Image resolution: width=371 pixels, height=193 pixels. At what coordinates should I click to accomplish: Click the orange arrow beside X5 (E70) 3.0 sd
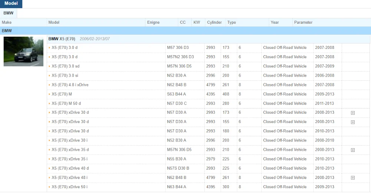[49, 66]
